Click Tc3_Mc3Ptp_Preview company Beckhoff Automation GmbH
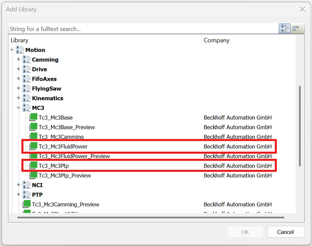312x246 pixels. click(238, 175)
